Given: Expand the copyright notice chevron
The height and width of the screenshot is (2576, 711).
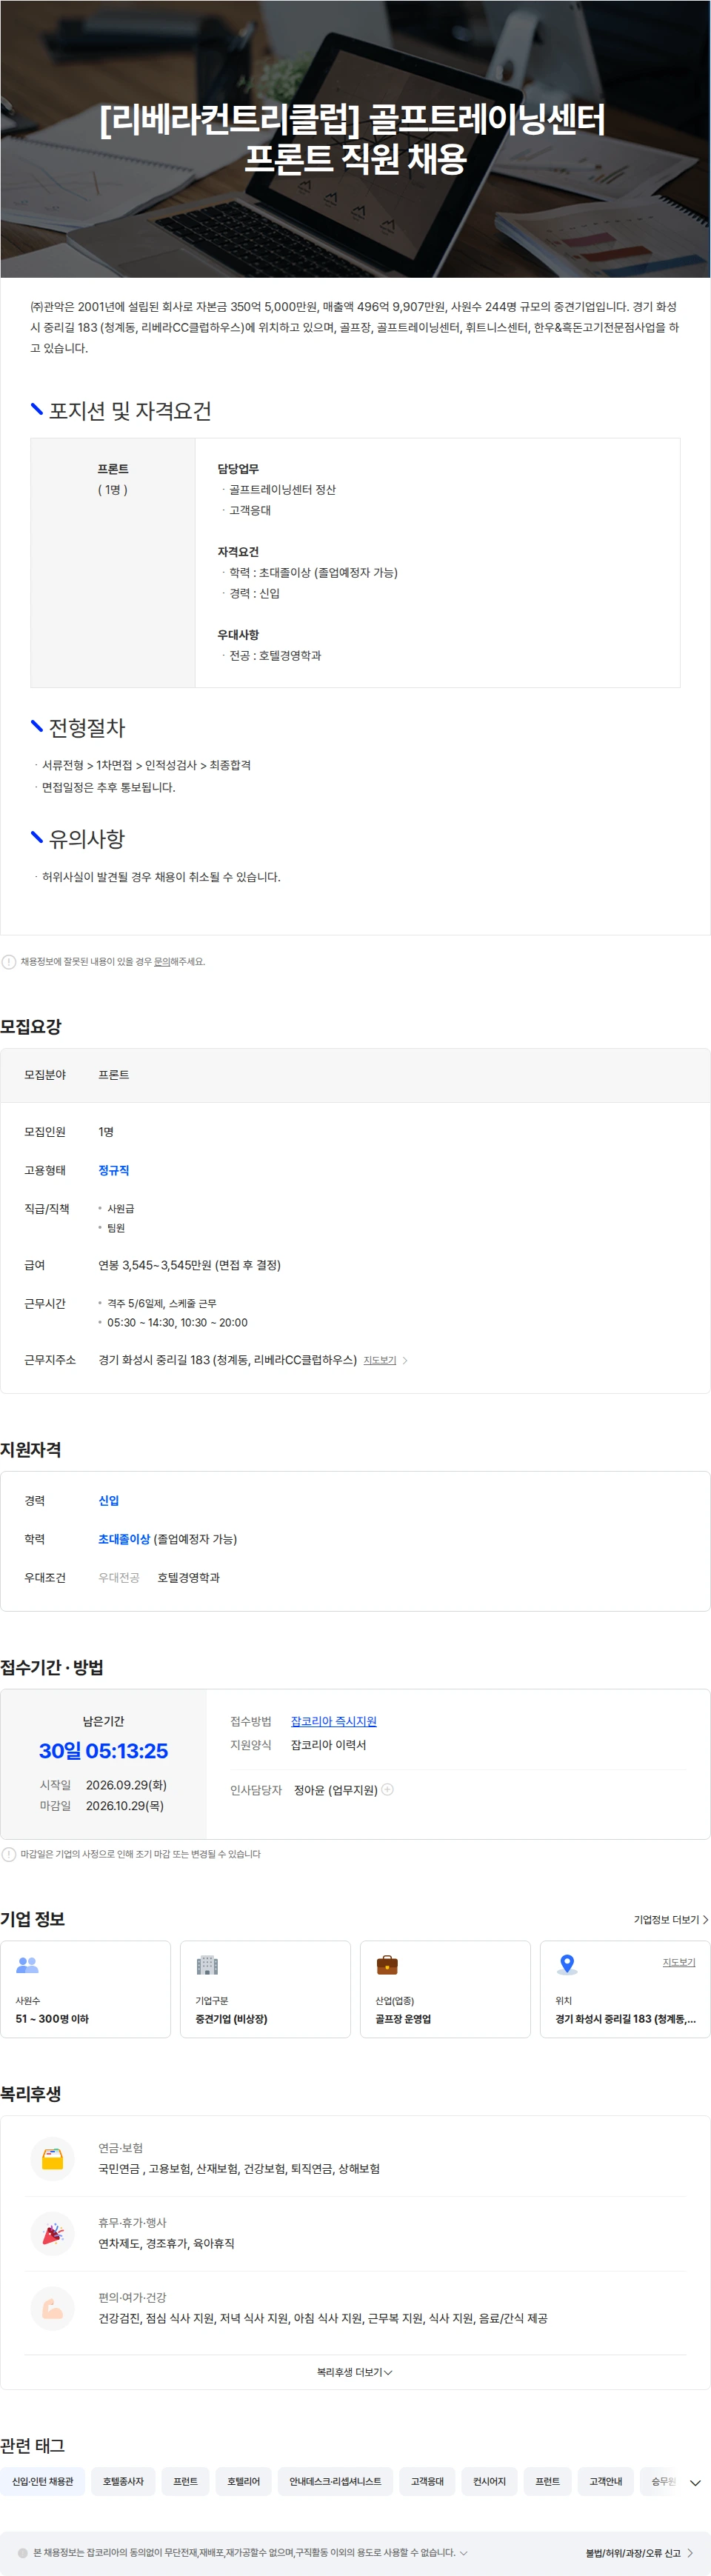Looking at the screenshot, I should coord(463,2552).
